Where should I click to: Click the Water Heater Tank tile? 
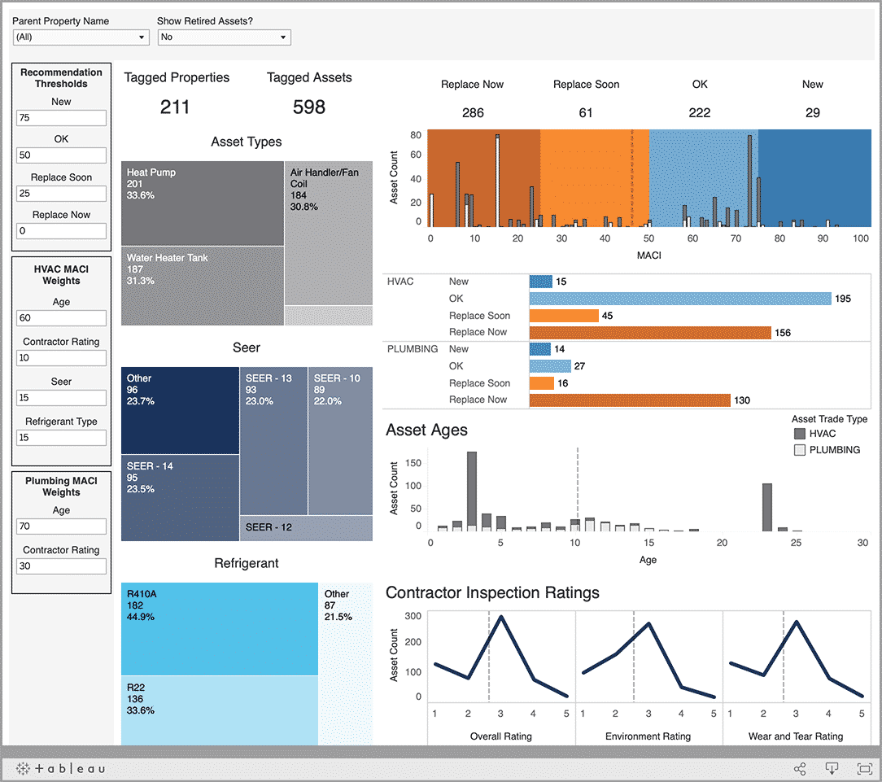coord(202,286)
